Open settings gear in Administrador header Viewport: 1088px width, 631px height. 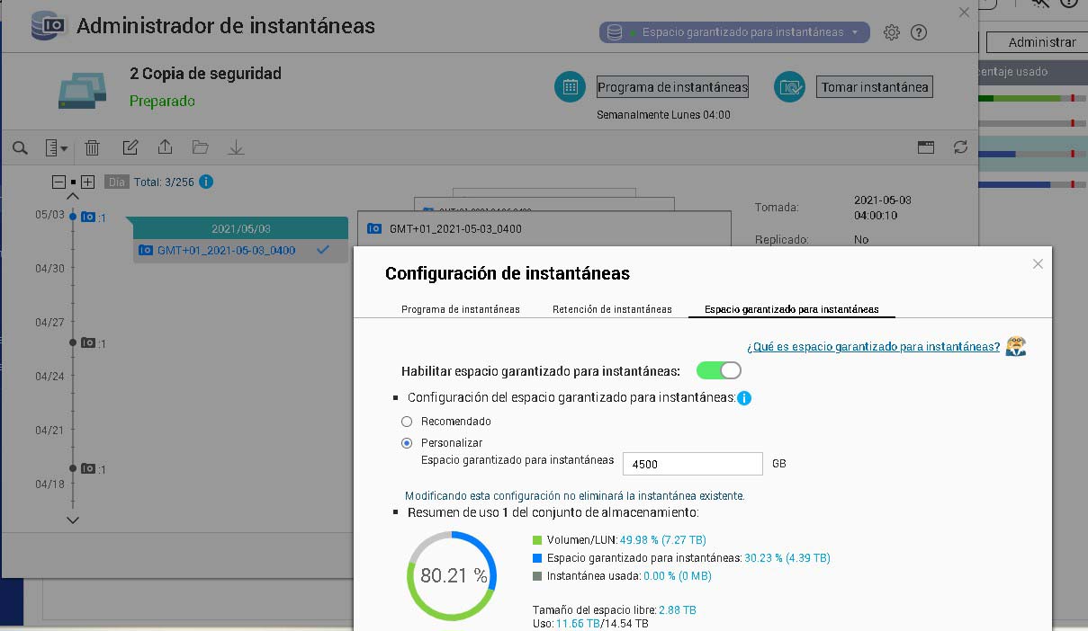(x=891, y=32)
